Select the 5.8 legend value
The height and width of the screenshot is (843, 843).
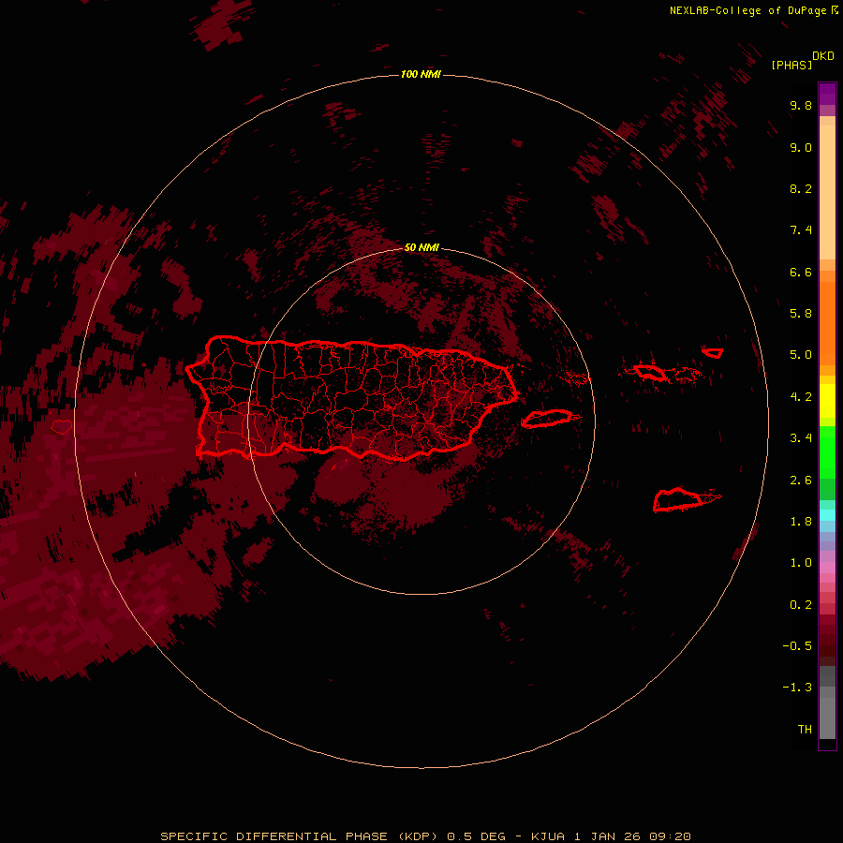(x=801, y=314)
